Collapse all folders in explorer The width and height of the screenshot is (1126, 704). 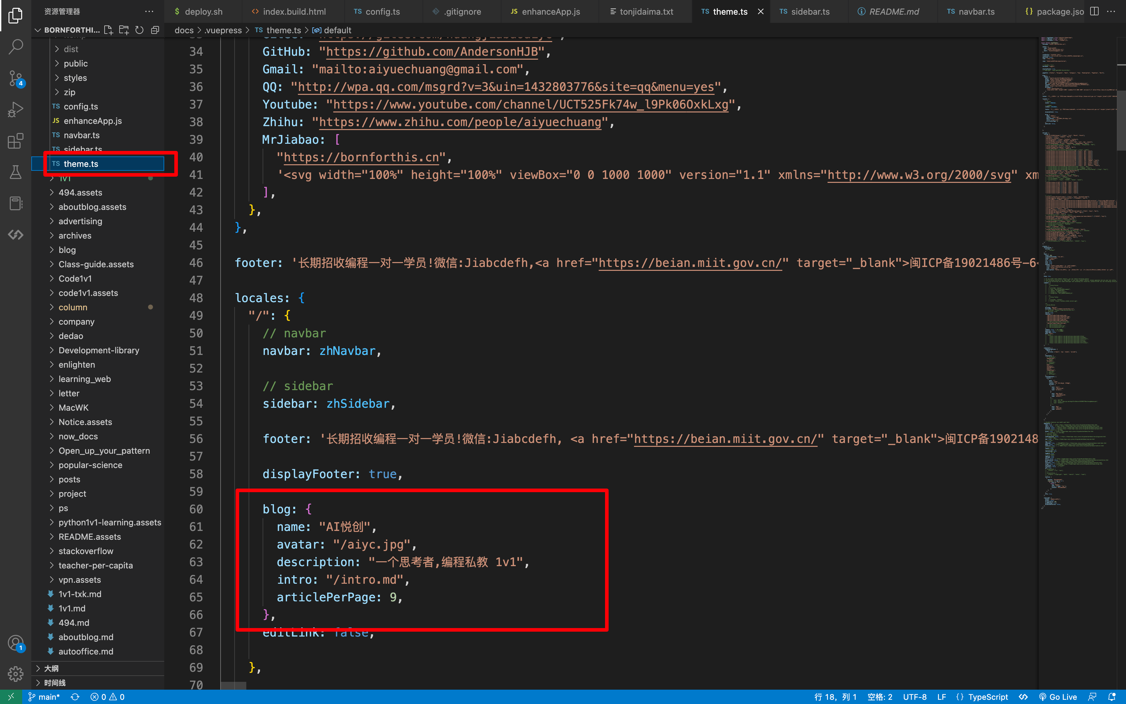[x=155, y=30]
